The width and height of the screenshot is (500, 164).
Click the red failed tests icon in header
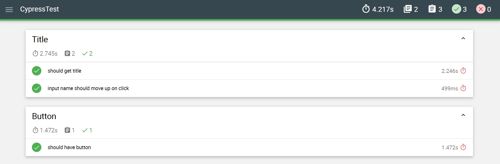(x=481, y=9)
